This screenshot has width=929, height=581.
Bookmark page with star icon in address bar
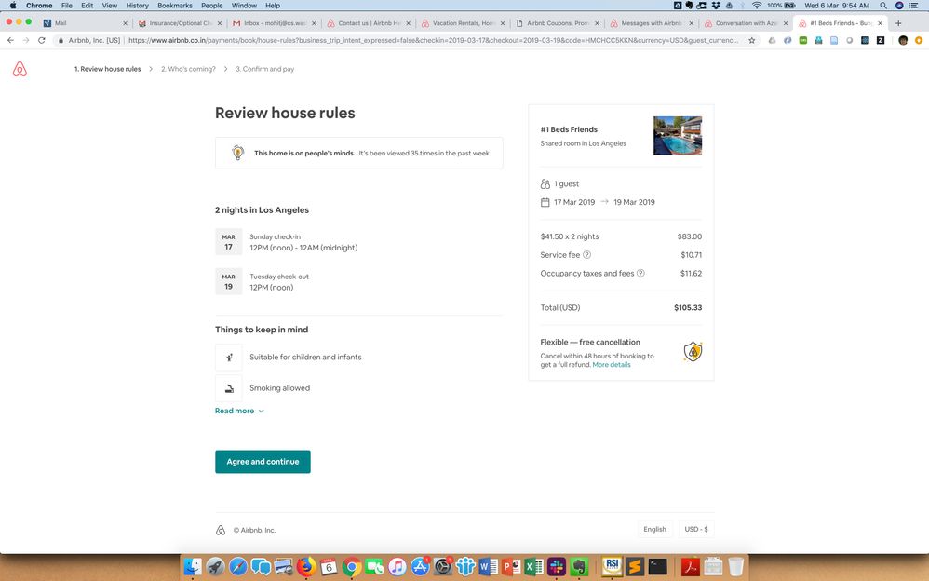[751, 40]
